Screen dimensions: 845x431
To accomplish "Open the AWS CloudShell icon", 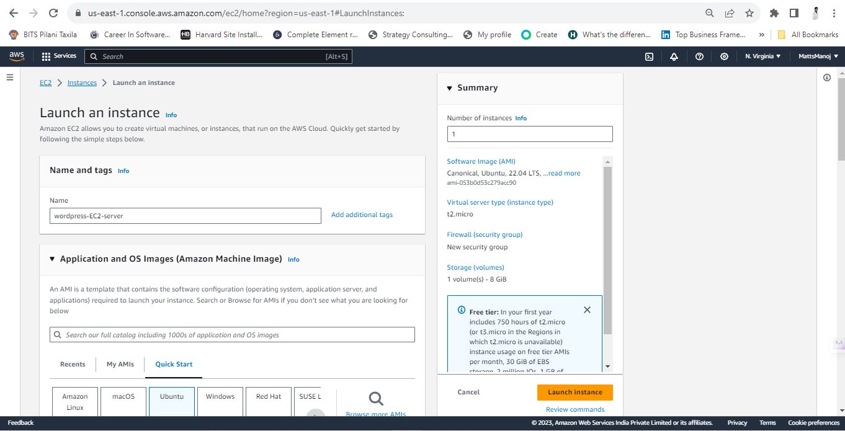I will coord(649,56).
